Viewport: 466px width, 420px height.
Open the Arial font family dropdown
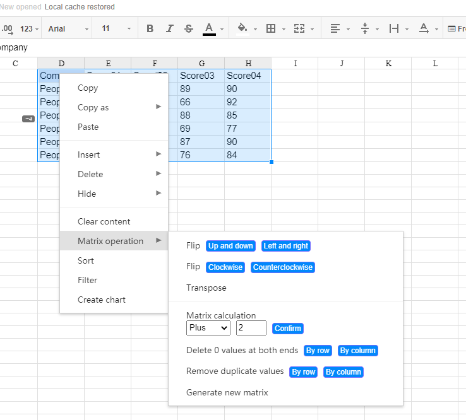[x=68, y=29]
